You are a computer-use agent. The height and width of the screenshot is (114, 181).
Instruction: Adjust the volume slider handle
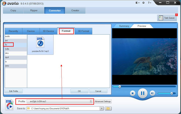[172, 93]
